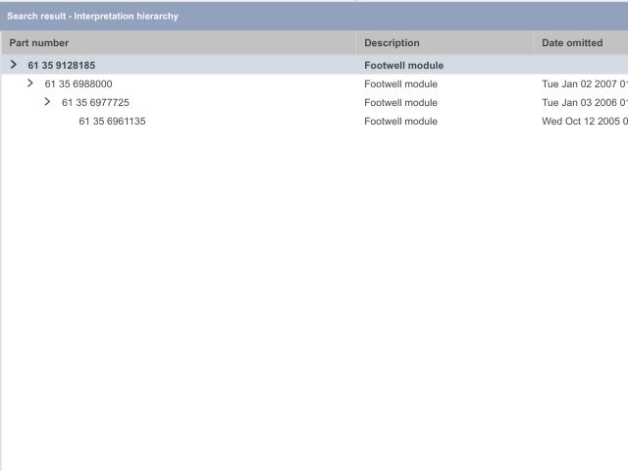Click the Tue Jan 03 2006 date cell
Screen dimensions: 628x471
(x=584, y=103)
